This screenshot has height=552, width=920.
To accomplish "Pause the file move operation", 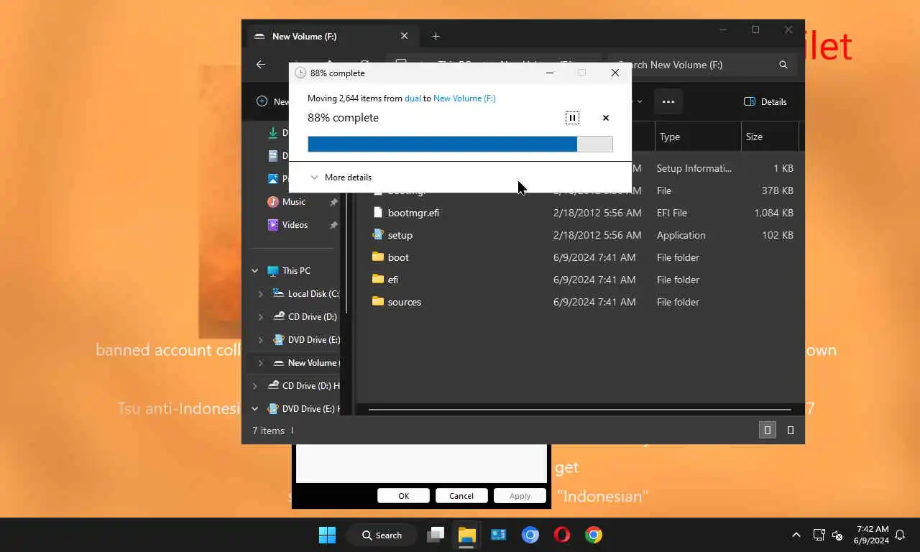I will point(572,118).
